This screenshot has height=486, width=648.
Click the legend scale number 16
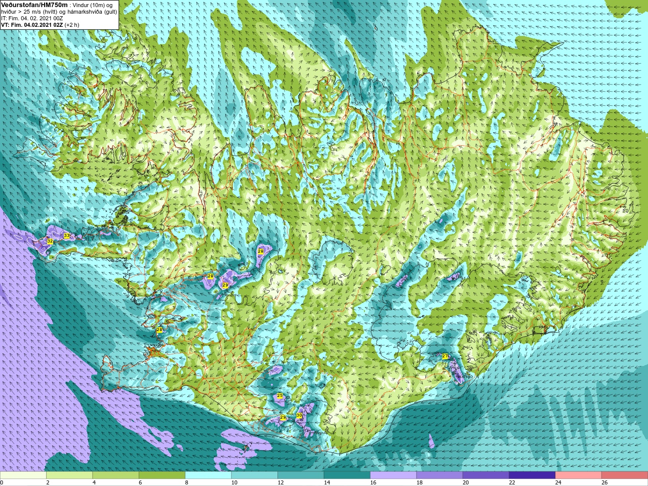tap(373, 482)
